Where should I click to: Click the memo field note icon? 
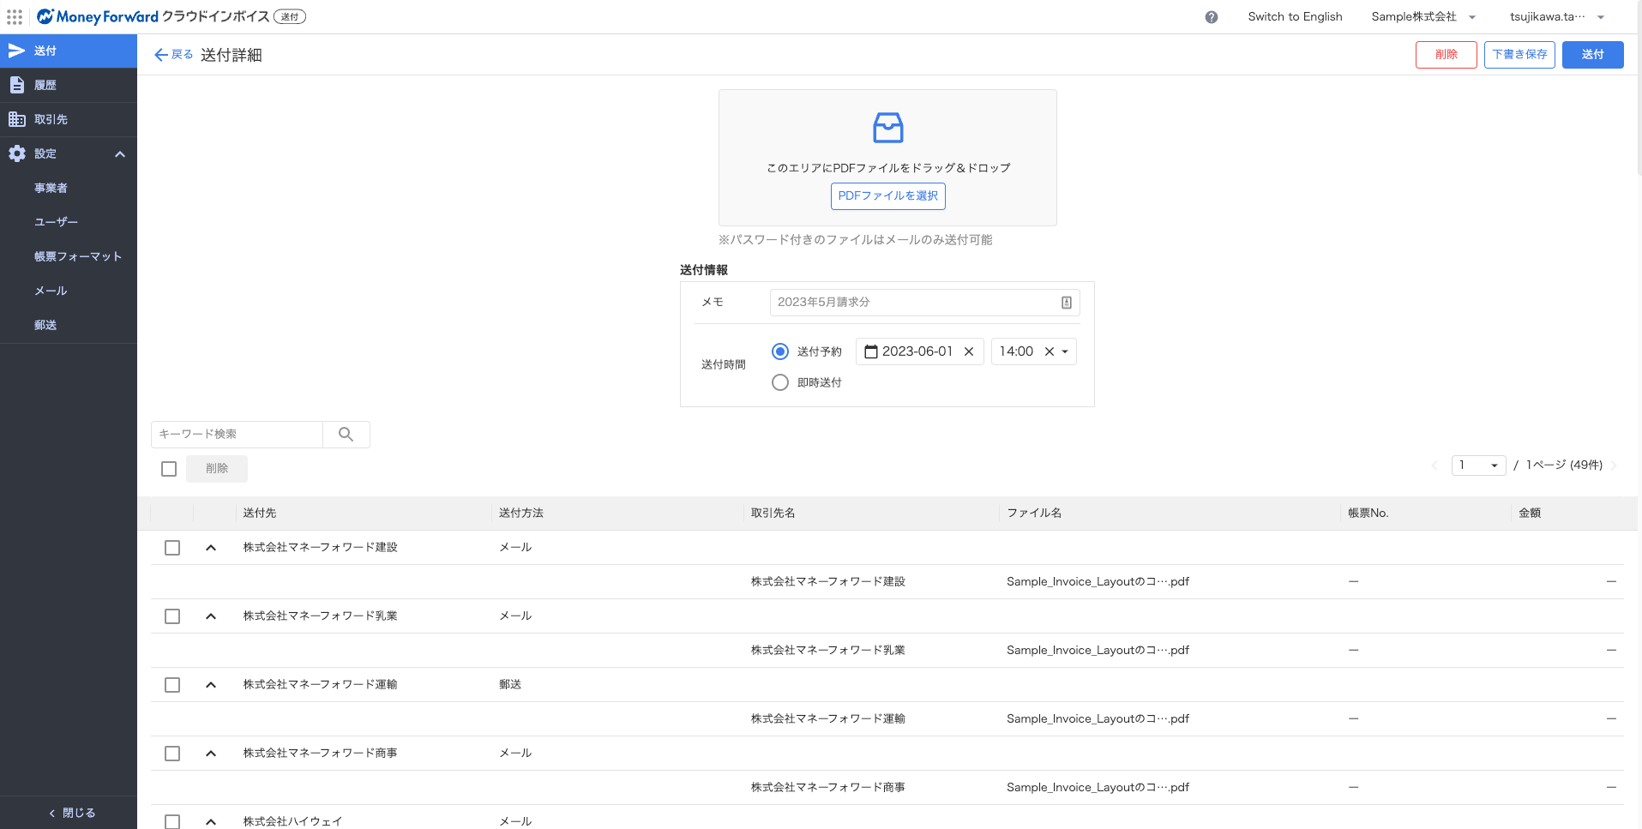click(1066, 303)
